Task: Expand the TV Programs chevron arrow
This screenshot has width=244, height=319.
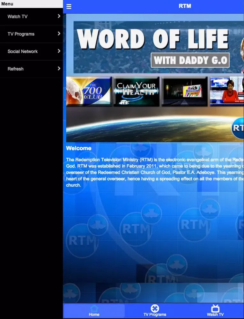Action: [x=59, y=33]
